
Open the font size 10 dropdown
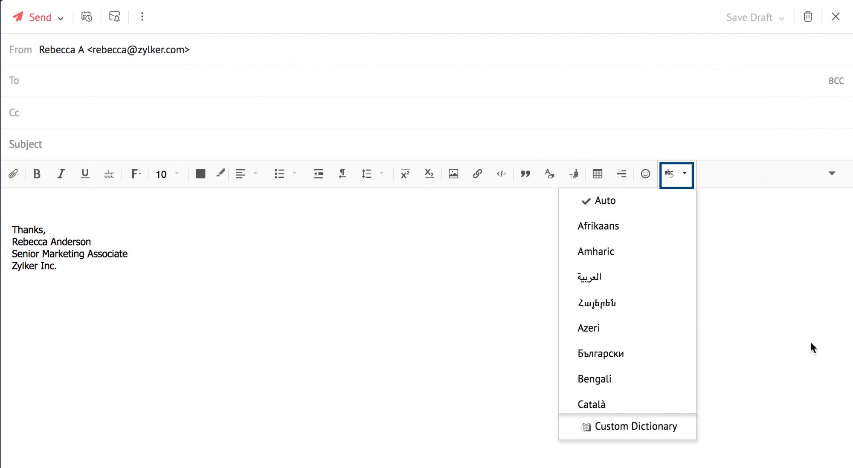coord(167,174)
